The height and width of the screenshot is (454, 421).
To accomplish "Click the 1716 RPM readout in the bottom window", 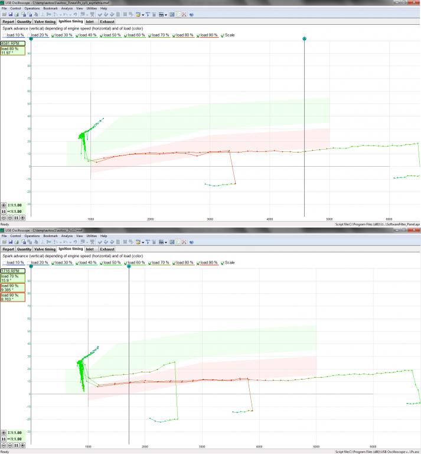I will click(x=13, y=271).
